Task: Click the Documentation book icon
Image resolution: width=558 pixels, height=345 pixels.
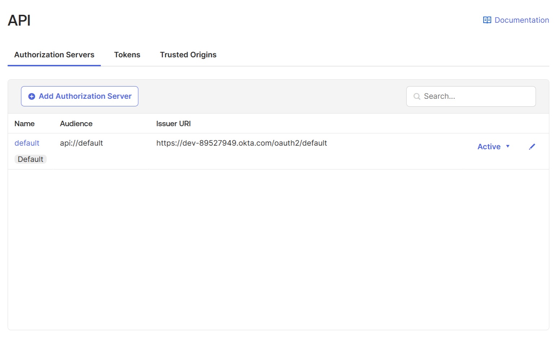Action: 487,20
